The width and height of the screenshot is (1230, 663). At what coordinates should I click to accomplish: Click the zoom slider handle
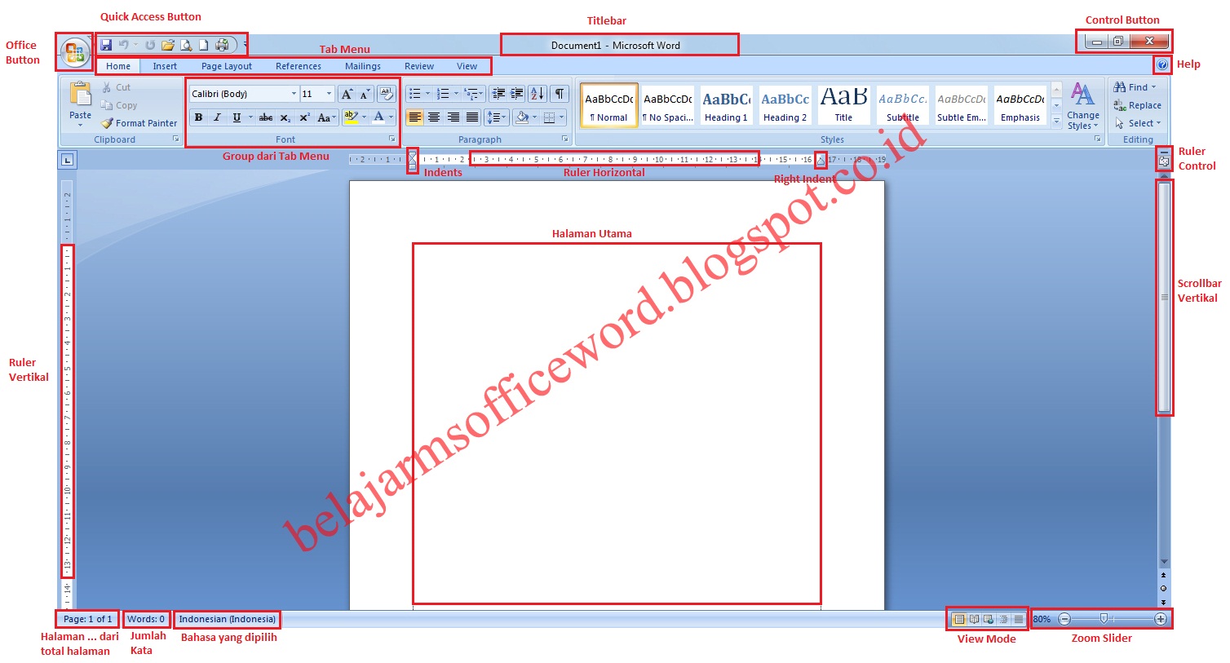[x=1104, y=619]
